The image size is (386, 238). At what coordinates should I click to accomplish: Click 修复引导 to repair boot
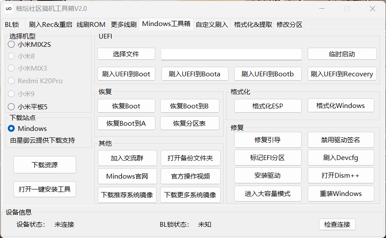point(267,140)
